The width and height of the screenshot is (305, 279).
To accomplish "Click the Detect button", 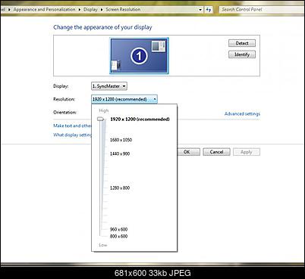I will point(242,43).
